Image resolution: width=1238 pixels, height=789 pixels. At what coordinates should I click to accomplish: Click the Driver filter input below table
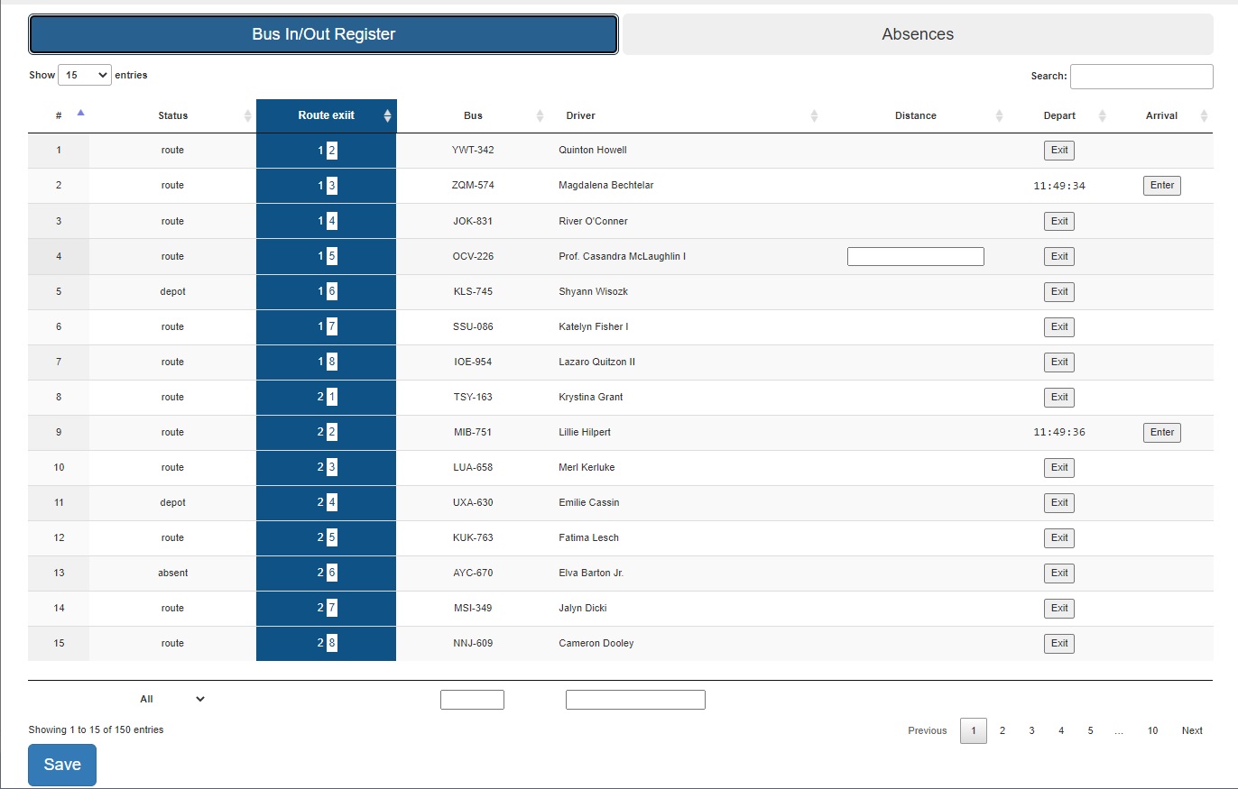click(635, 700)
